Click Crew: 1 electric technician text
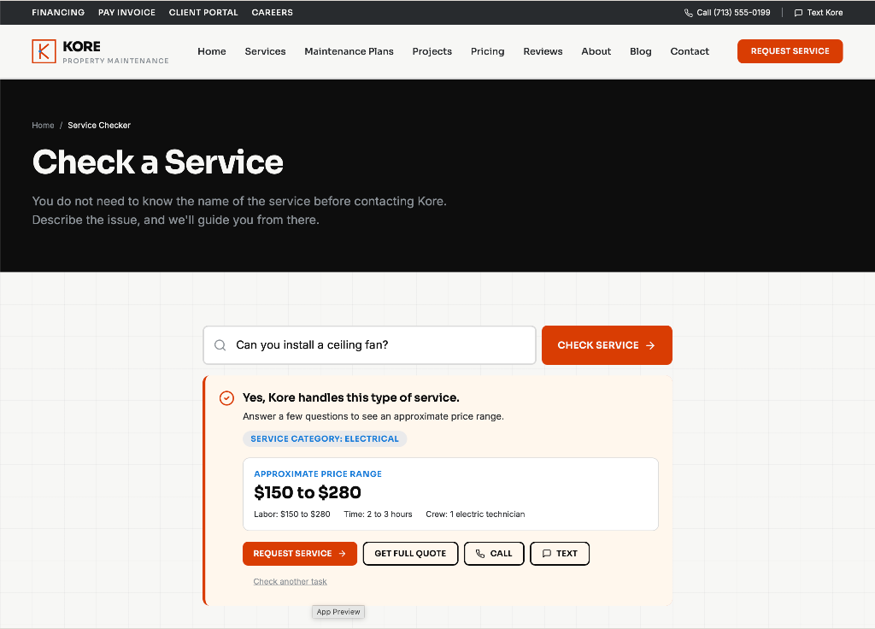The height and width of the screenshot is (629, 875). (x=475, y=514)
